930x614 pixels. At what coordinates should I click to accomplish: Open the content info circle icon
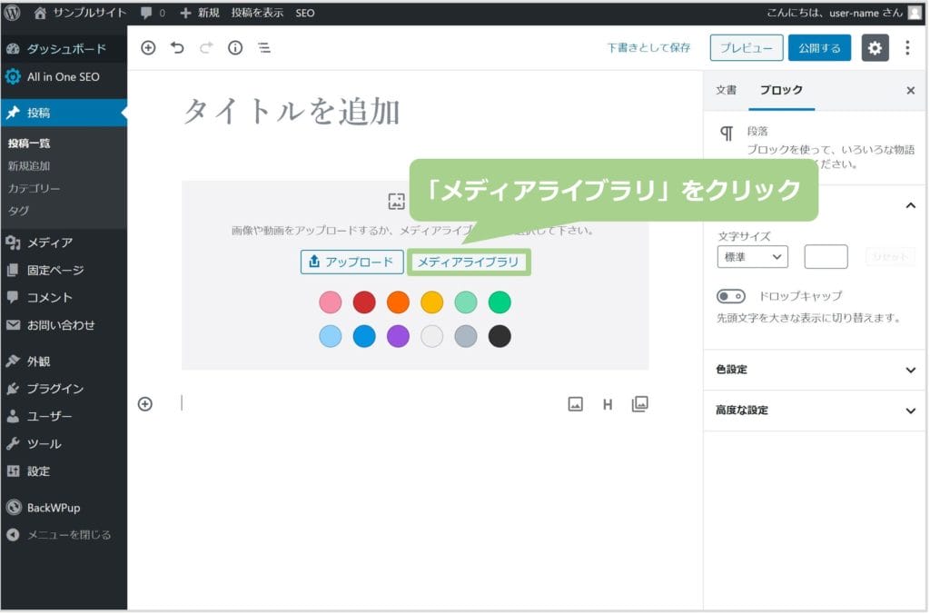235,48
